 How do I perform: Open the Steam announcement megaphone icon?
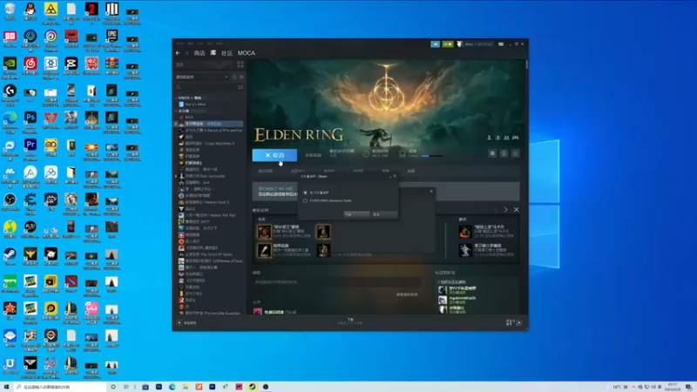[x=435, y=44]
